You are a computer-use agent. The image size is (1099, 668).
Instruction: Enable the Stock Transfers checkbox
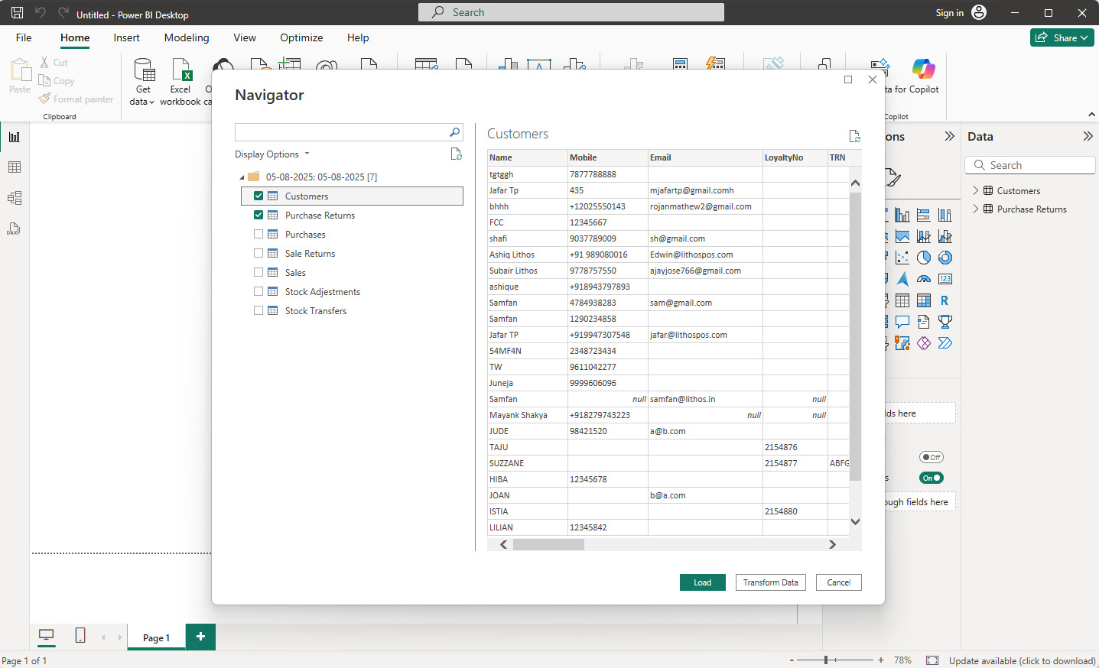[x=258, y=311]
